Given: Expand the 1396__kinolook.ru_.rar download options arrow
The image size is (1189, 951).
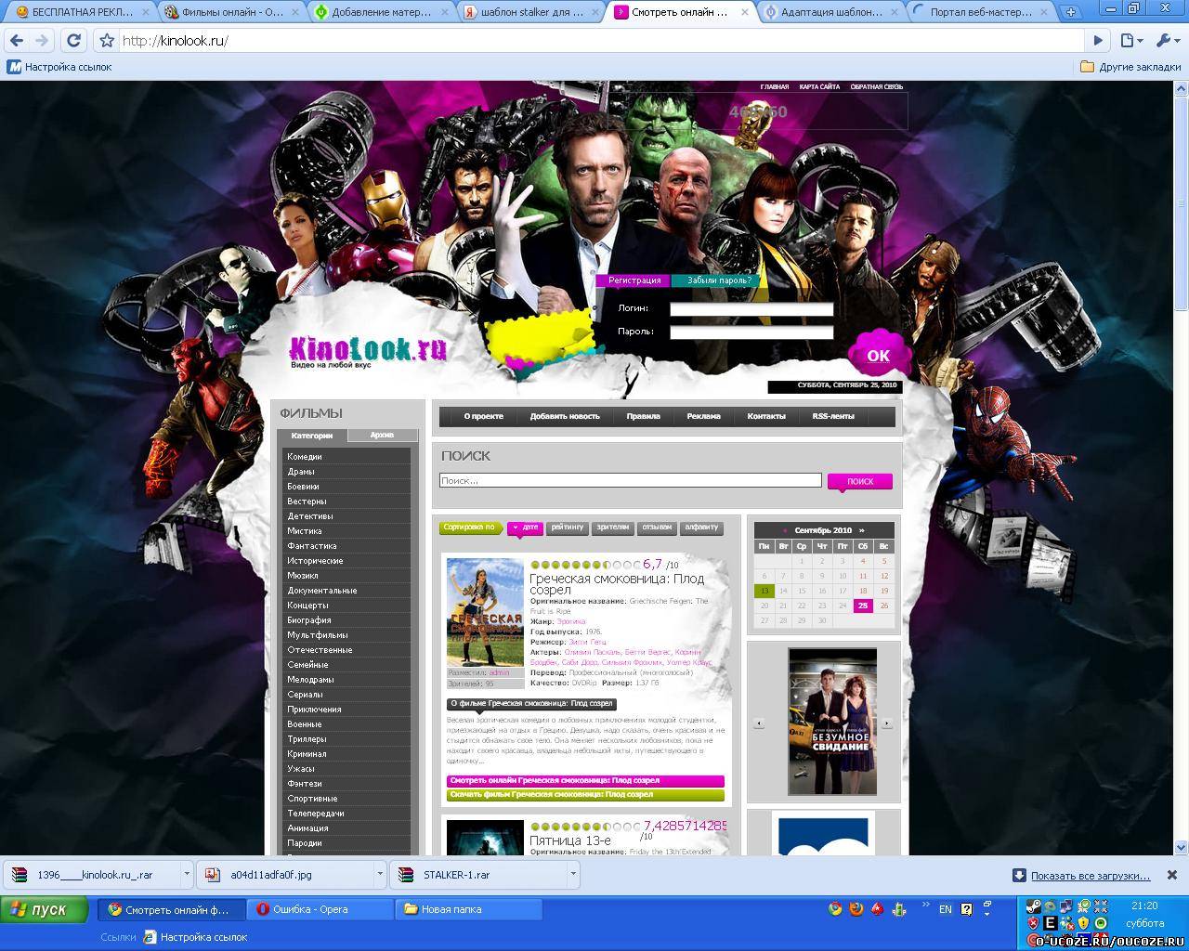Looking at the screenshot, I should click(x=187, y=874).
